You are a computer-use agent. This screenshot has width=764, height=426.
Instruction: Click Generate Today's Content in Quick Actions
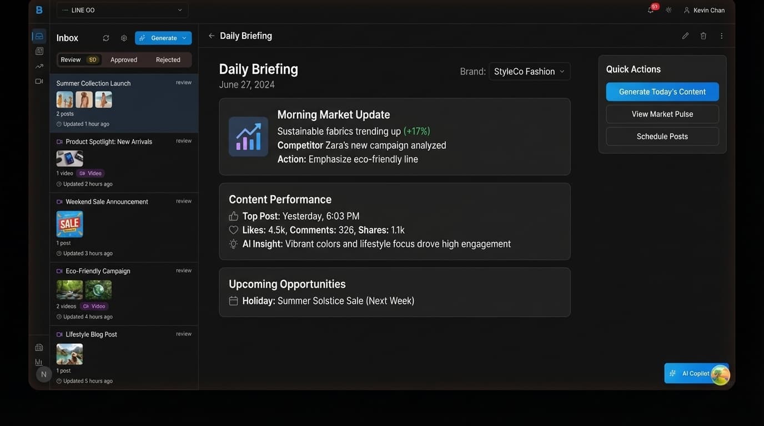[x=662, y=92]
